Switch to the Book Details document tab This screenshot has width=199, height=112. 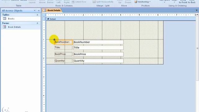tap(52, 10)
